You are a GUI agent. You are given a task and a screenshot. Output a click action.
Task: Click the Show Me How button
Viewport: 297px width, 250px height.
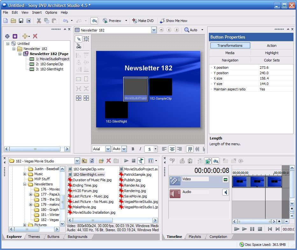[173, 21]
